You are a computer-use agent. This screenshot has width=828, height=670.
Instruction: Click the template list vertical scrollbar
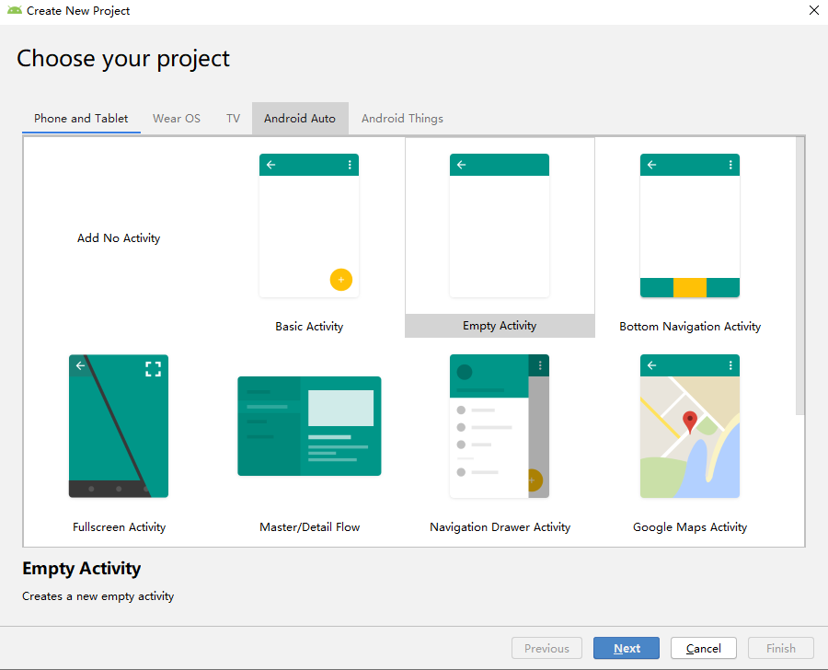click(x=800, y=276)
